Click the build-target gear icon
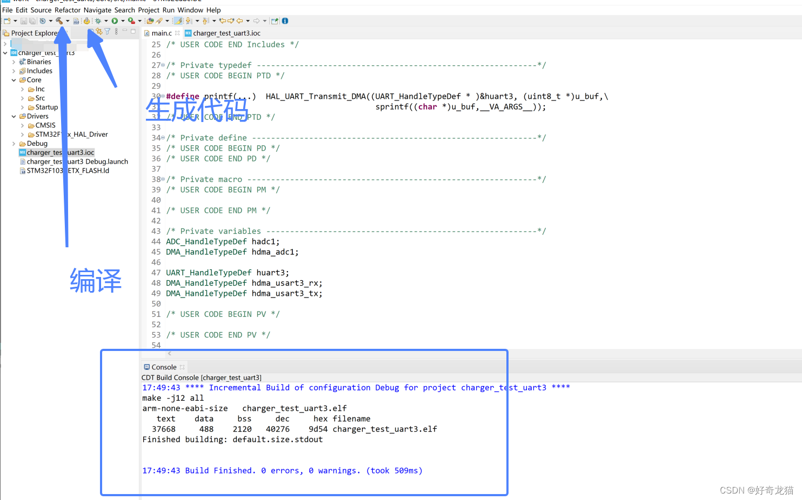The width and height of the screenshot is (802, 500). pos(43,21)
